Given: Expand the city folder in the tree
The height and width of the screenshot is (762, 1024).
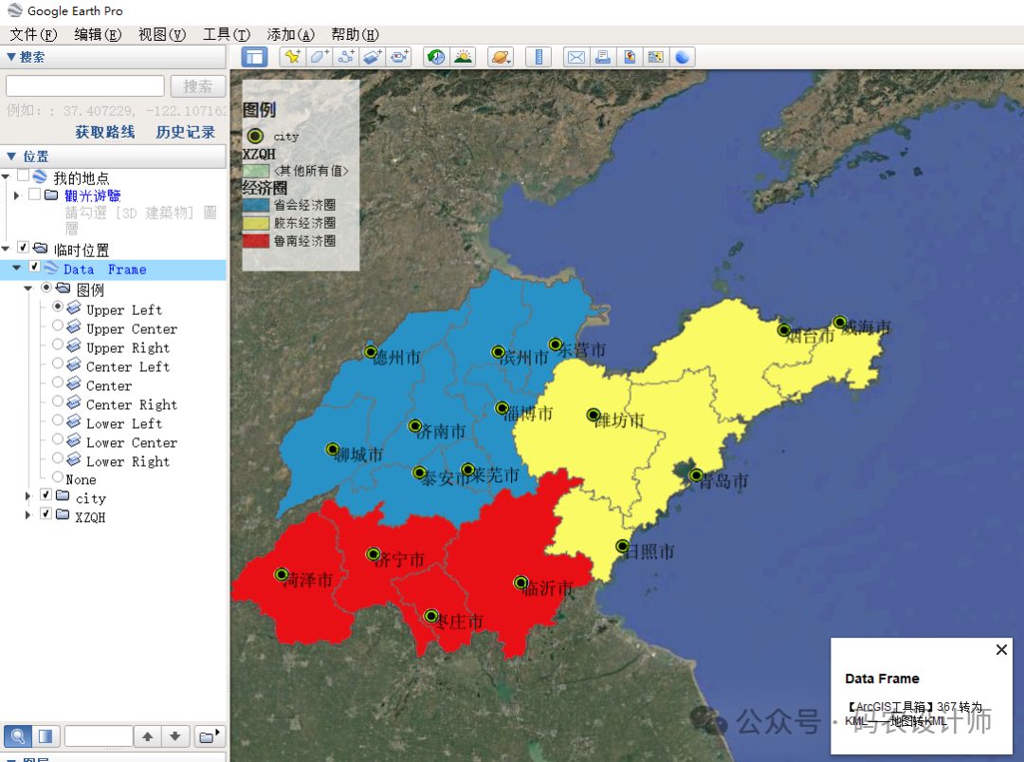Looking at the screenshot, I should tap(28, 496).
